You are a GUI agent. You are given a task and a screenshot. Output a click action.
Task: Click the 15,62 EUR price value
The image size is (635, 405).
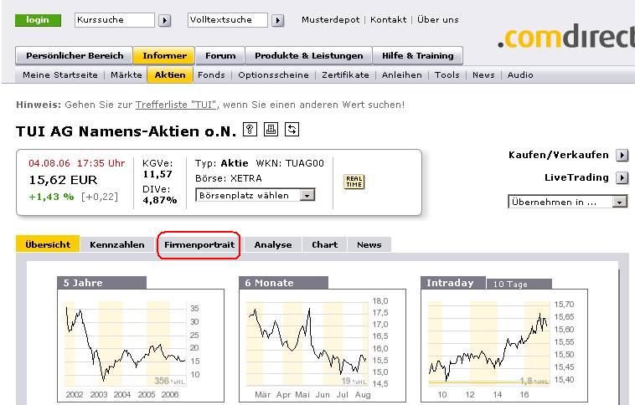pos(63,180)
